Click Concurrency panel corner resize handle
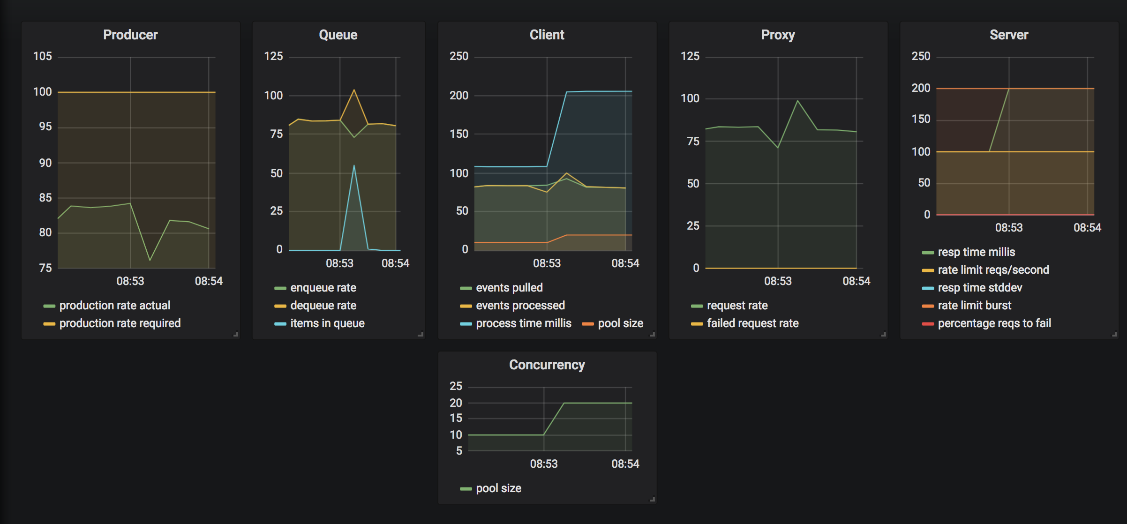Screen dimensions: 1127x524 click(x=652, y=499)
